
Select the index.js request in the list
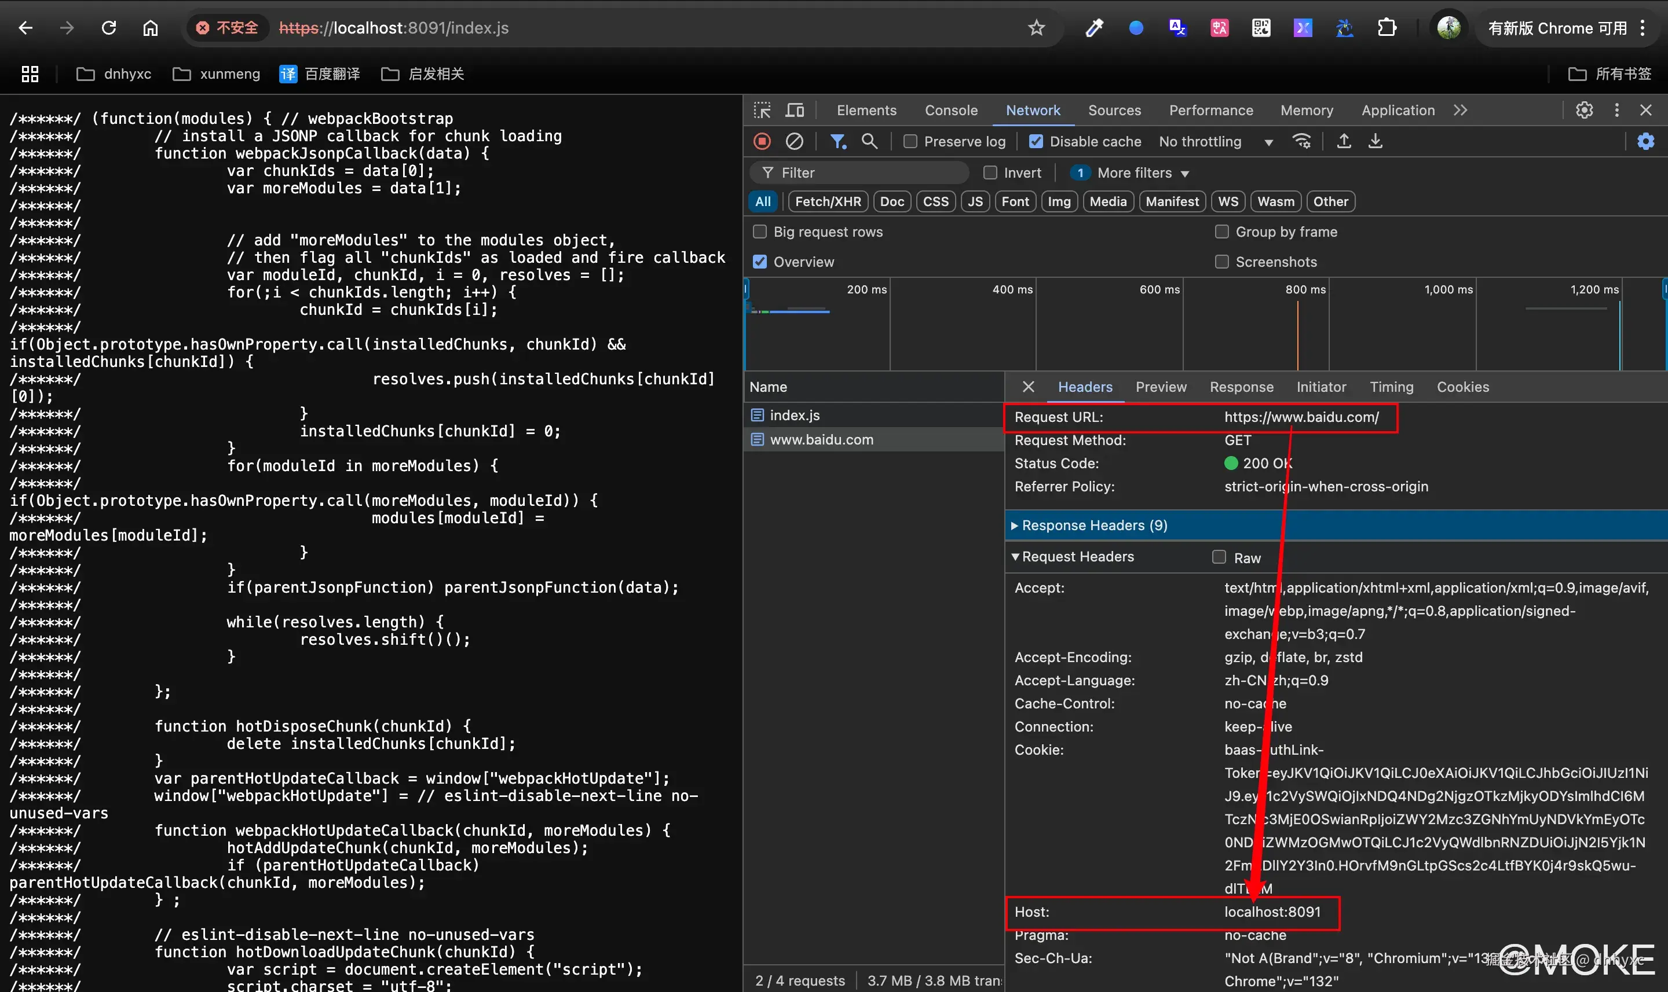795,415
